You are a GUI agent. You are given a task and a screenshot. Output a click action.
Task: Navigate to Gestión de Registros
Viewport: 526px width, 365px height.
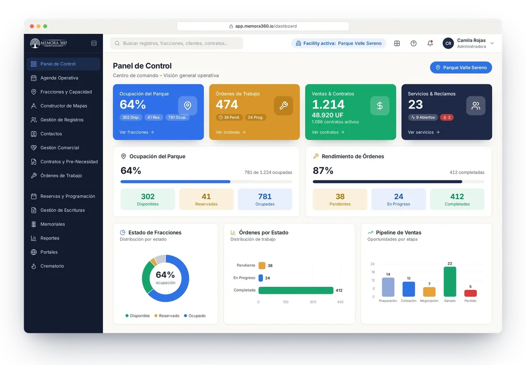[x=63, y=120]
